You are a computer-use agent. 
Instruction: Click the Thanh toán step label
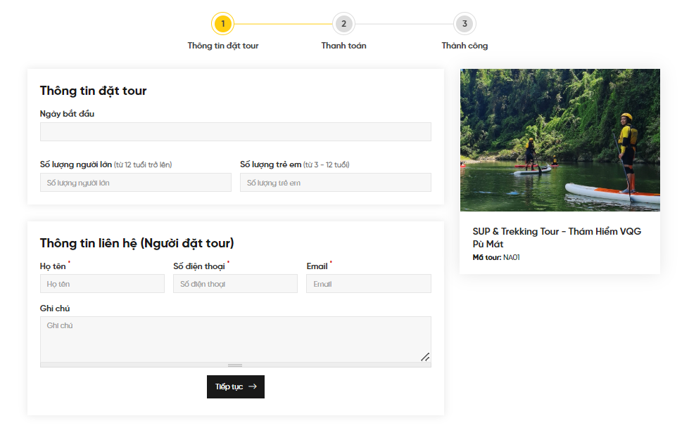[x=343, y=46]
